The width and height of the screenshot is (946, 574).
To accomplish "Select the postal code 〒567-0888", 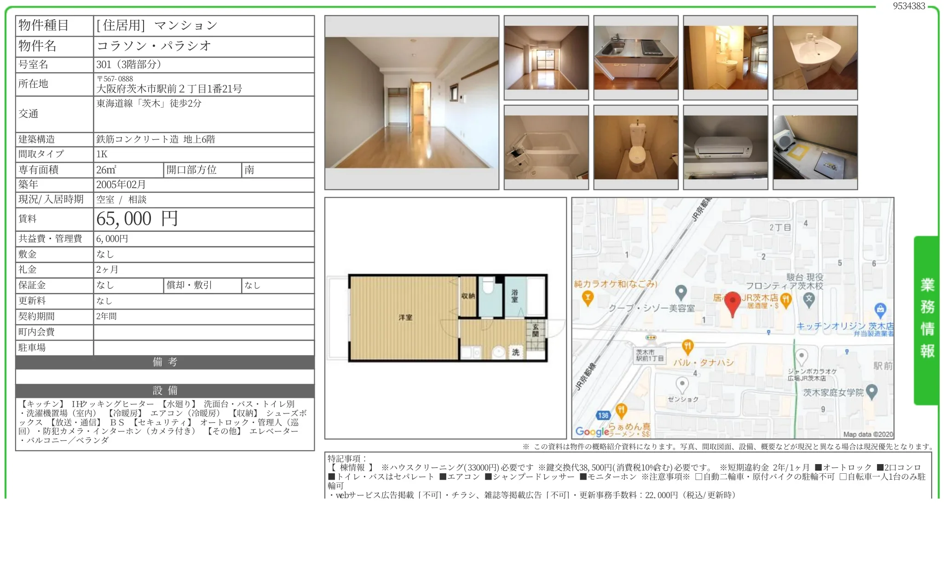I will [x=115, y=79].
